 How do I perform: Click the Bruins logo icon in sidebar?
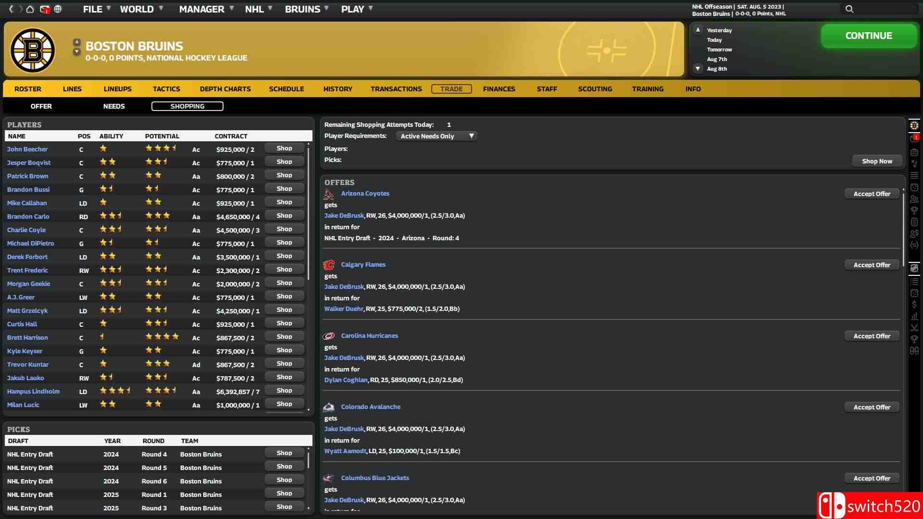tap(914, 125)
